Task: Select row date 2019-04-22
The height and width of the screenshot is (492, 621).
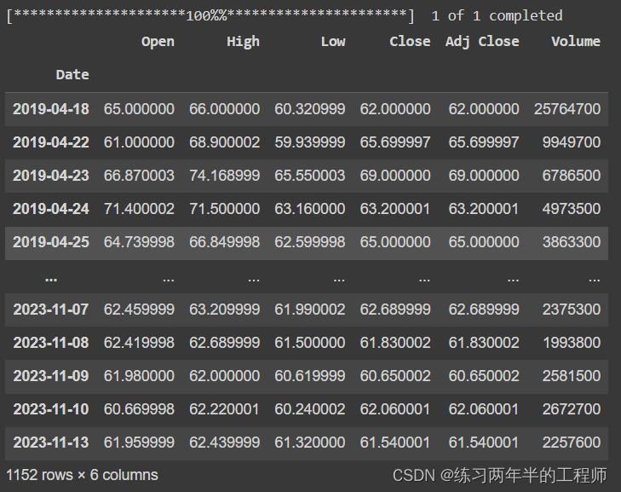Action: (51, 142)
